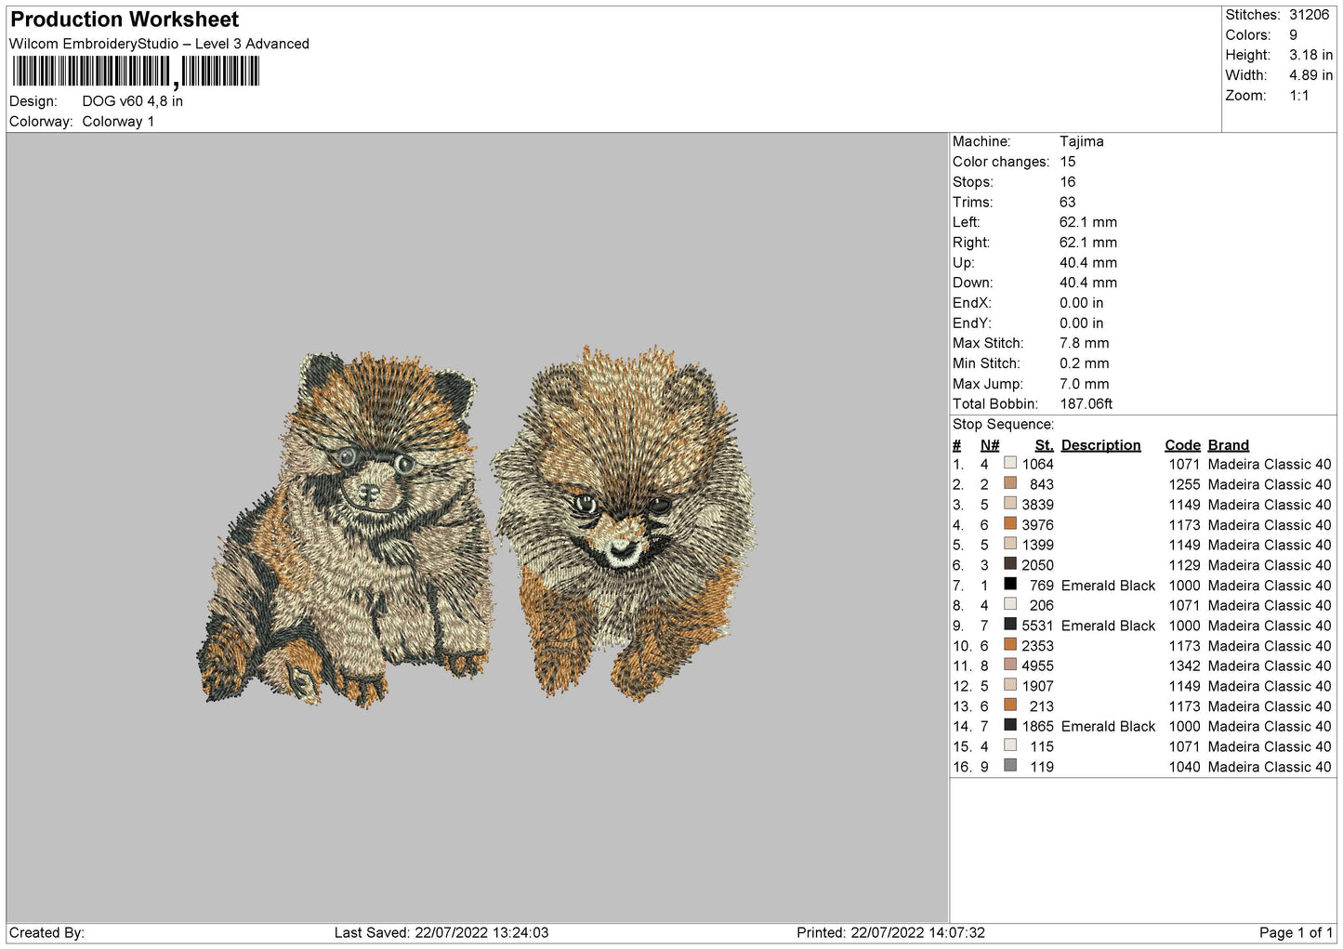This screenshot has width=1343, height=949.
Task: Select stitch count 3839 in row 3
Action: click(1037, 505)
